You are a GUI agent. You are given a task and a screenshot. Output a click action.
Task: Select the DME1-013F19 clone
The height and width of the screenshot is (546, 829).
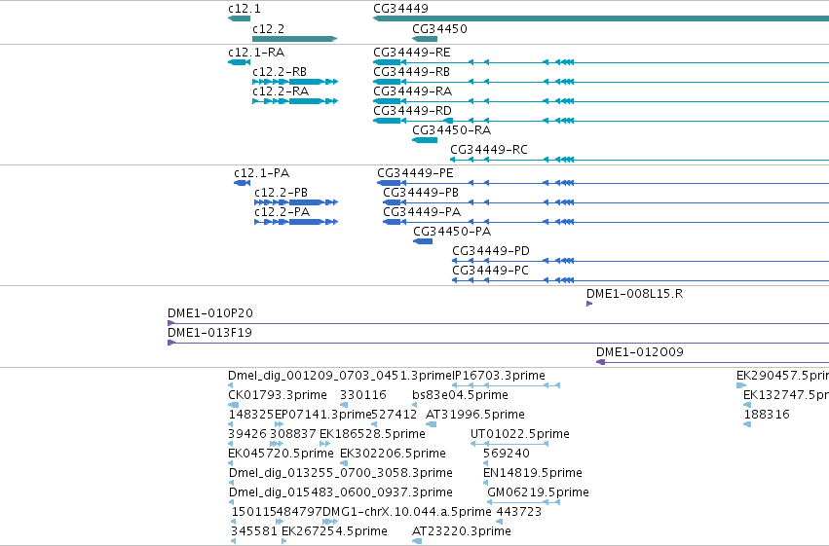pyautogui.click(x=498, y=343)
